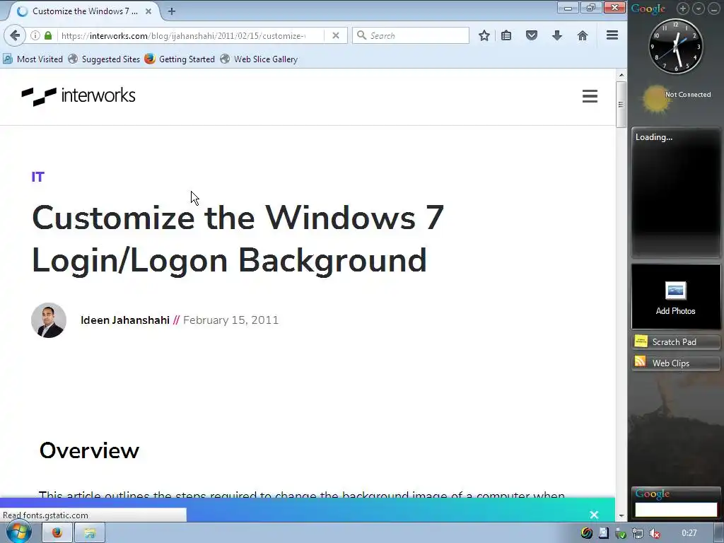
Task: Open the Google sidebar dropdown menu arrow
Action: point(699,8)
